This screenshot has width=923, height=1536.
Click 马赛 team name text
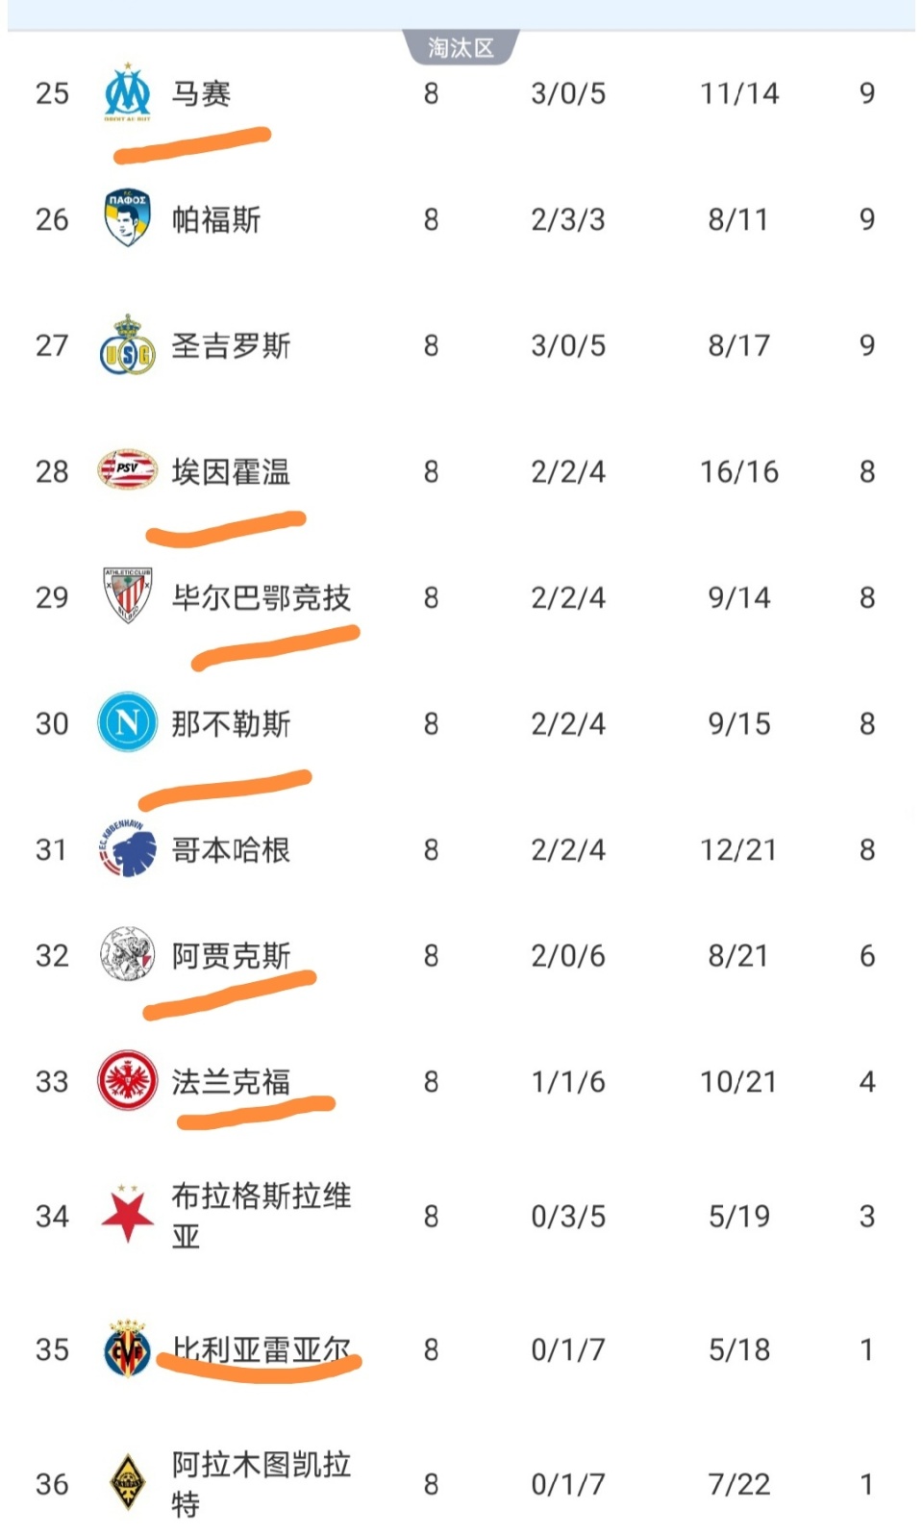[201, 93]
